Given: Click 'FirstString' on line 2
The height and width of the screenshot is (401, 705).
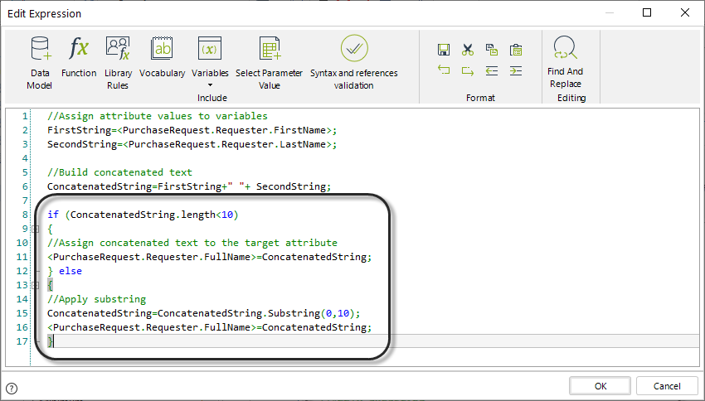Looking at the screenshot, I should (79, 130).
